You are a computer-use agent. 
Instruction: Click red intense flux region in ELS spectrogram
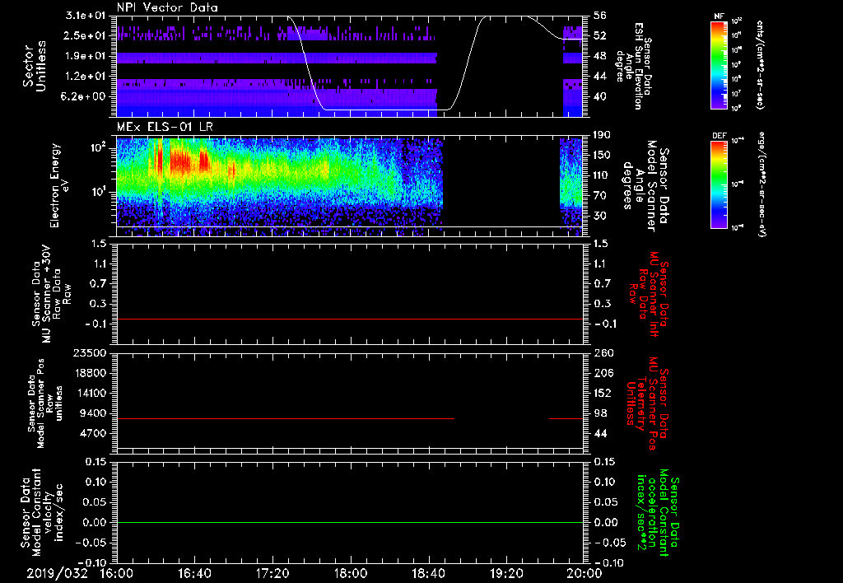(x=182, y=162)
